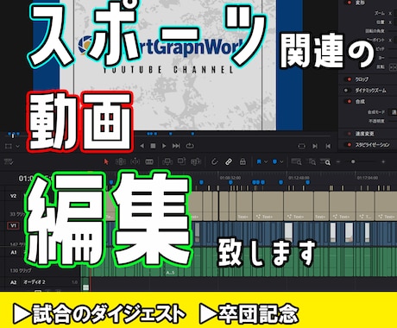Screen dimensions: 397x328
Task: Expand the スタビライゼーション section label
Action: click(372, 145)
